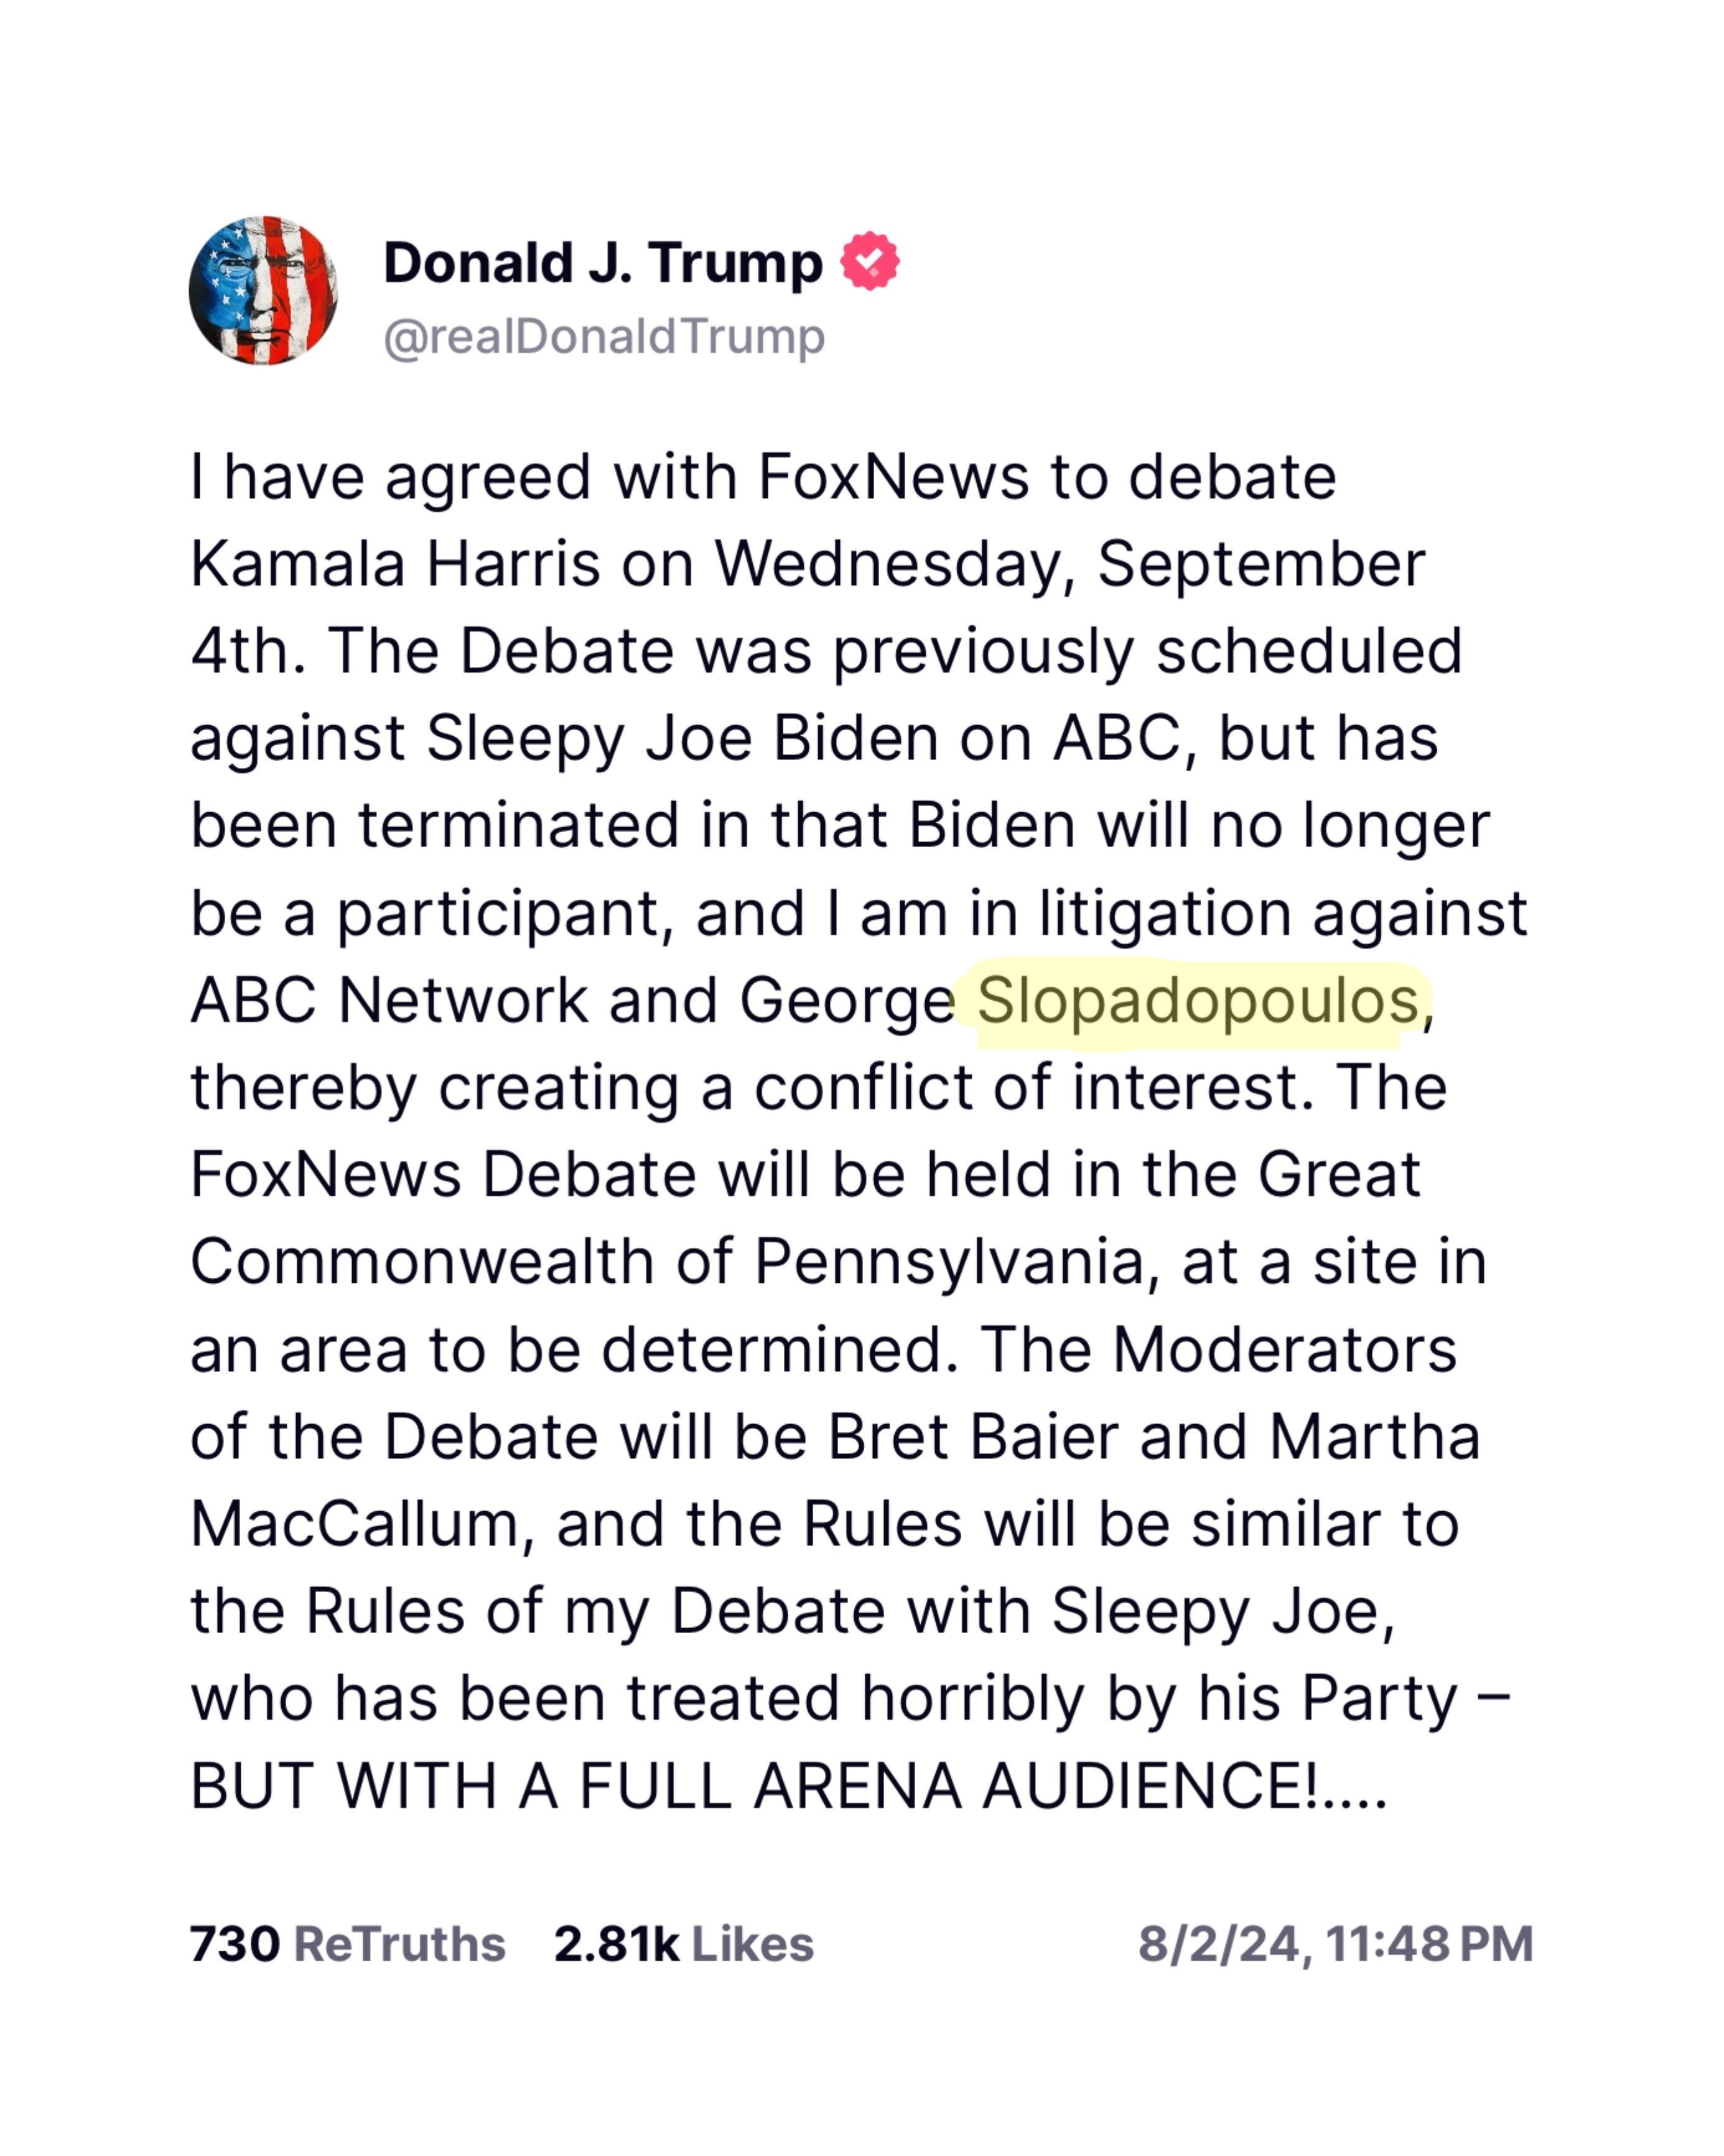Image resolution: width=1724 pixels, height=2156 pixels.
Task: Click the @realDonaldTrump handle
Action: 603,337
